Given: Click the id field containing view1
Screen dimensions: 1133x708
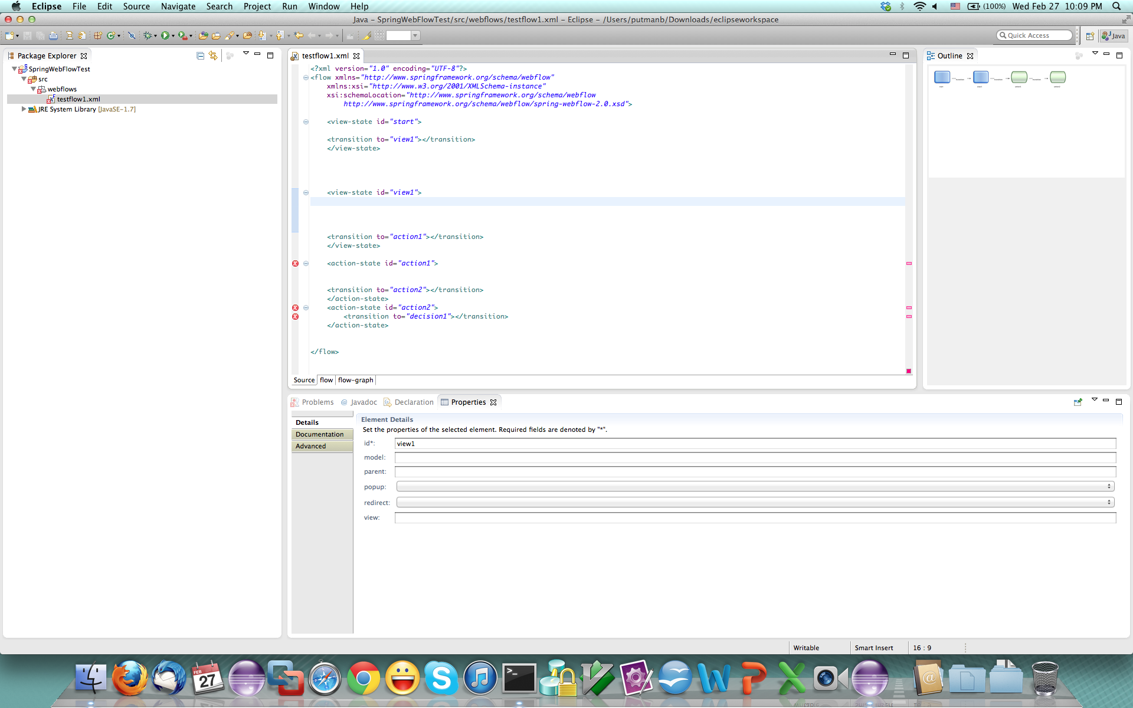Looking at the screenshot, I should click(755, 444).
